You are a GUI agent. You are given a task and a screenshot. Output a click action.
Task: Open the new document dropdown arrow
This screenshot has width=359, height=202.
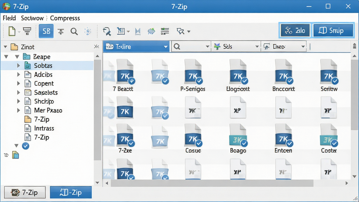[x=19, y=32]
